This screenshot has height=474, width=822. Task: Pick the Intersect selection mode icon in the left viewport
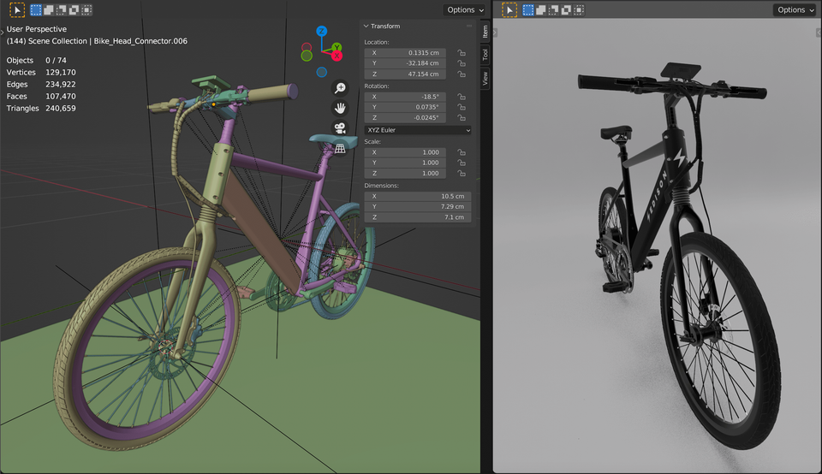click(x=86, y=10)
